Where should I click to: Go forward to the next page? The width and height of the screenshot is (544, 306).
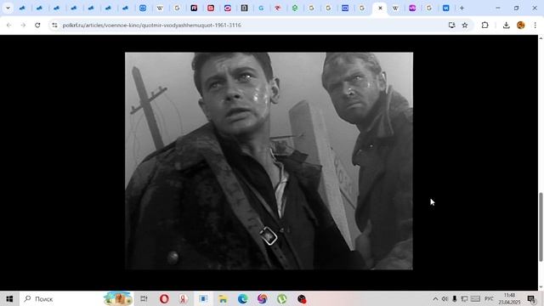pos(23,25)
